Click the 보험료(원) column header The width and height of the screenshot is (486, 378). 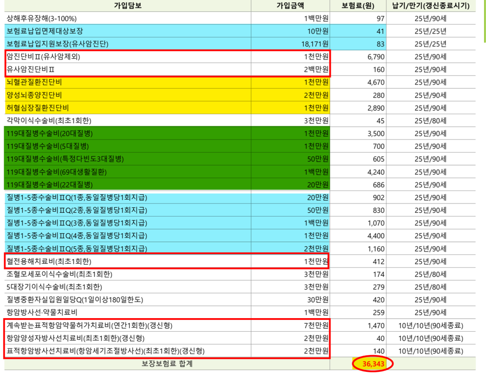pyautogui.click(x=358, y=6)
